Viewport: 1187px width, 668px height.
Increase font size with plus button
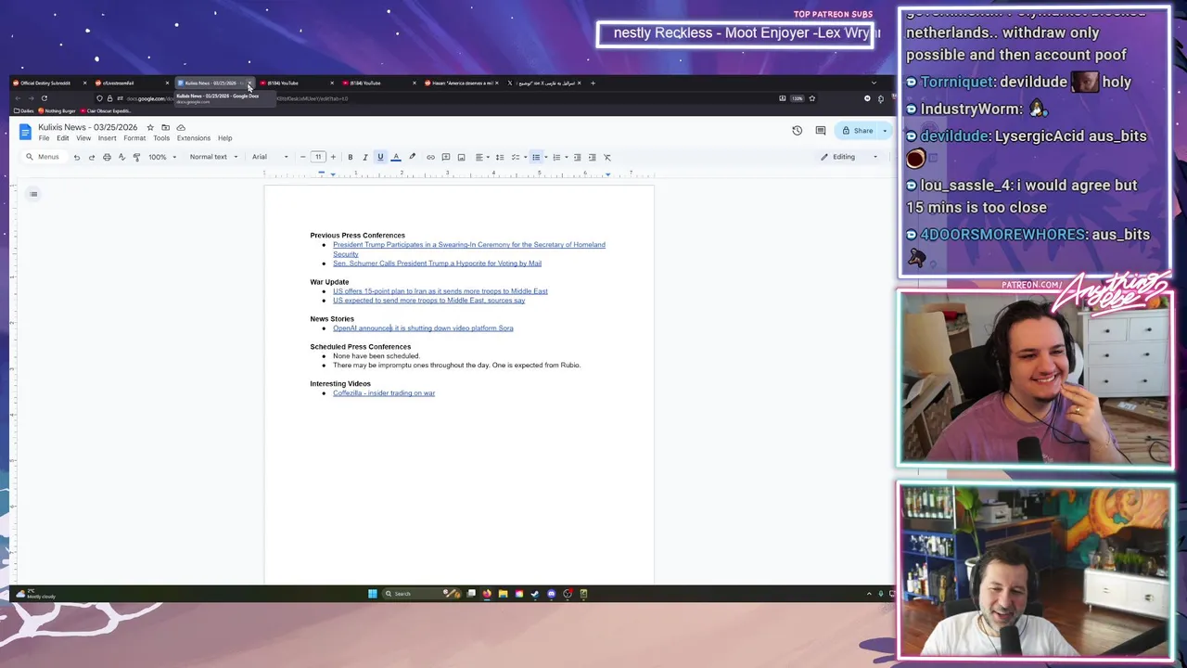[x=333, y=157]
